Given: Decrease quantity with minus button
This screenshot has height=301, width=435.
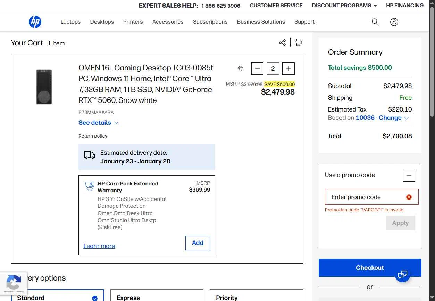Looking at the screenshot, I should 257,69.
